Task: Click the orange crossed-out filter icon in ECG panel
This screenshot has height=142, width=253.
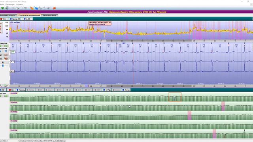Action: point(6,59)
